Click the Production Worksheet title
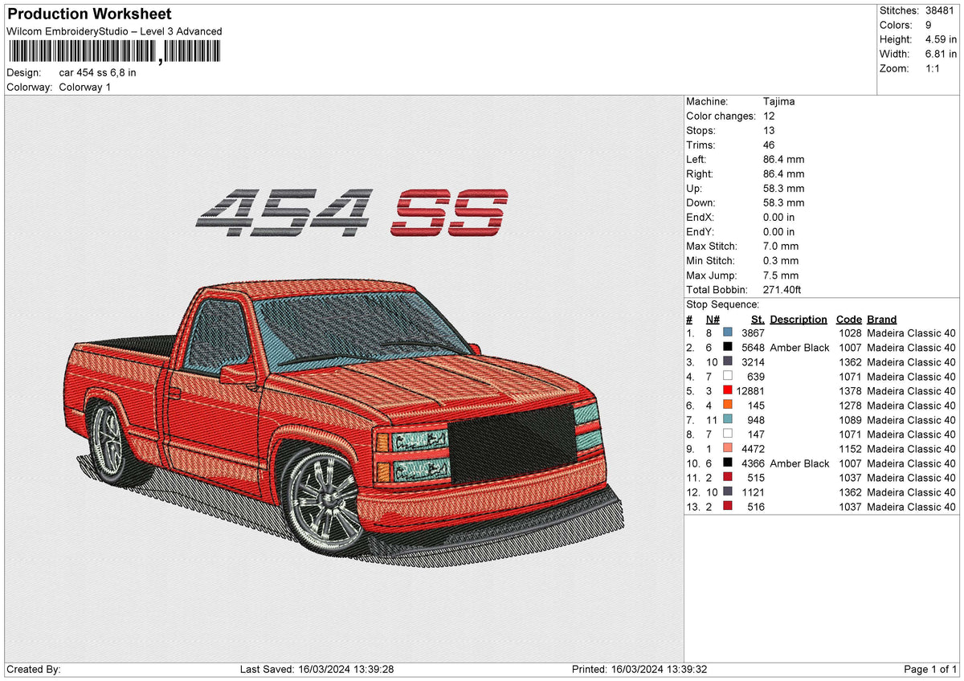964x681 pixels. coord(89,14)
